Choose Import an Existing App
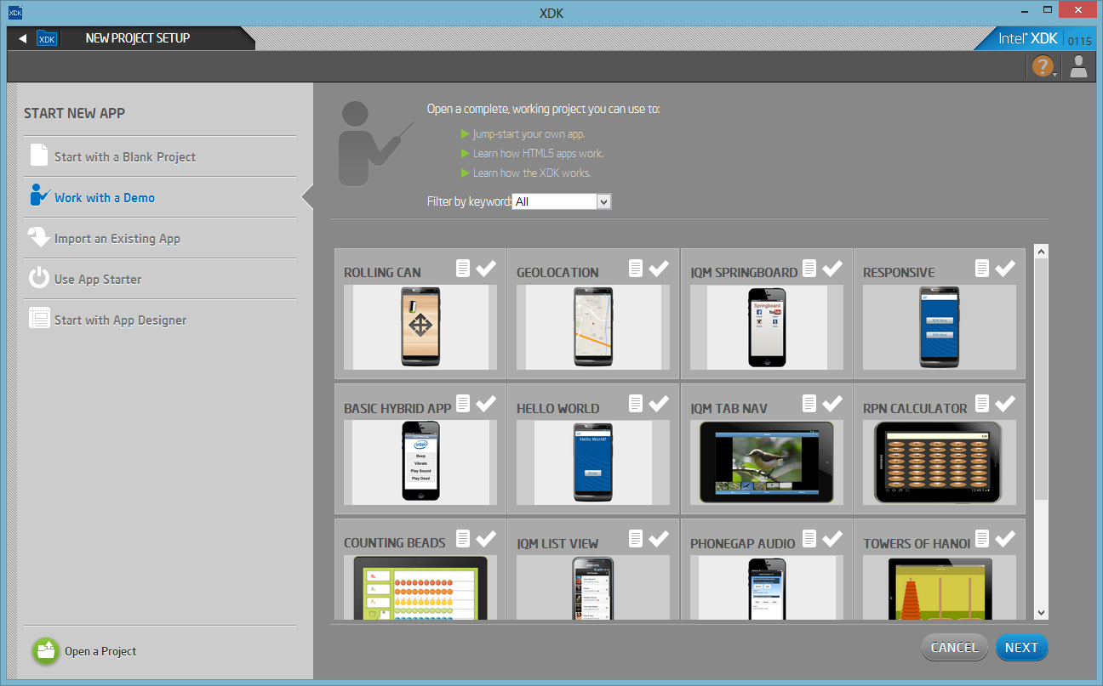The height and width of the screenshot is (686, 1103). pyautogui.click(x=160, y=238)
